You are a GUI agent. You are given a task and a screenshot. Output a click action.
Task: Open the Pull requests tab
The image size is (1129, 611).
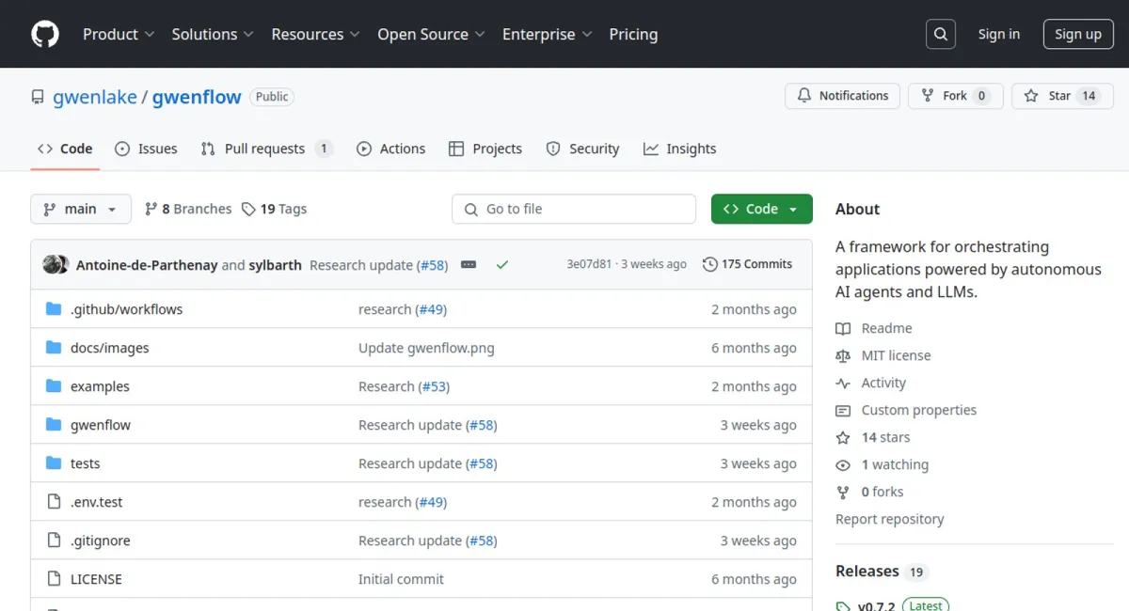(266, 149)
